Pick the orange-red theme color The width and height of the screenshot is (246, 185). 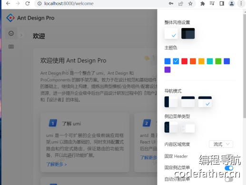coord(193,61)
